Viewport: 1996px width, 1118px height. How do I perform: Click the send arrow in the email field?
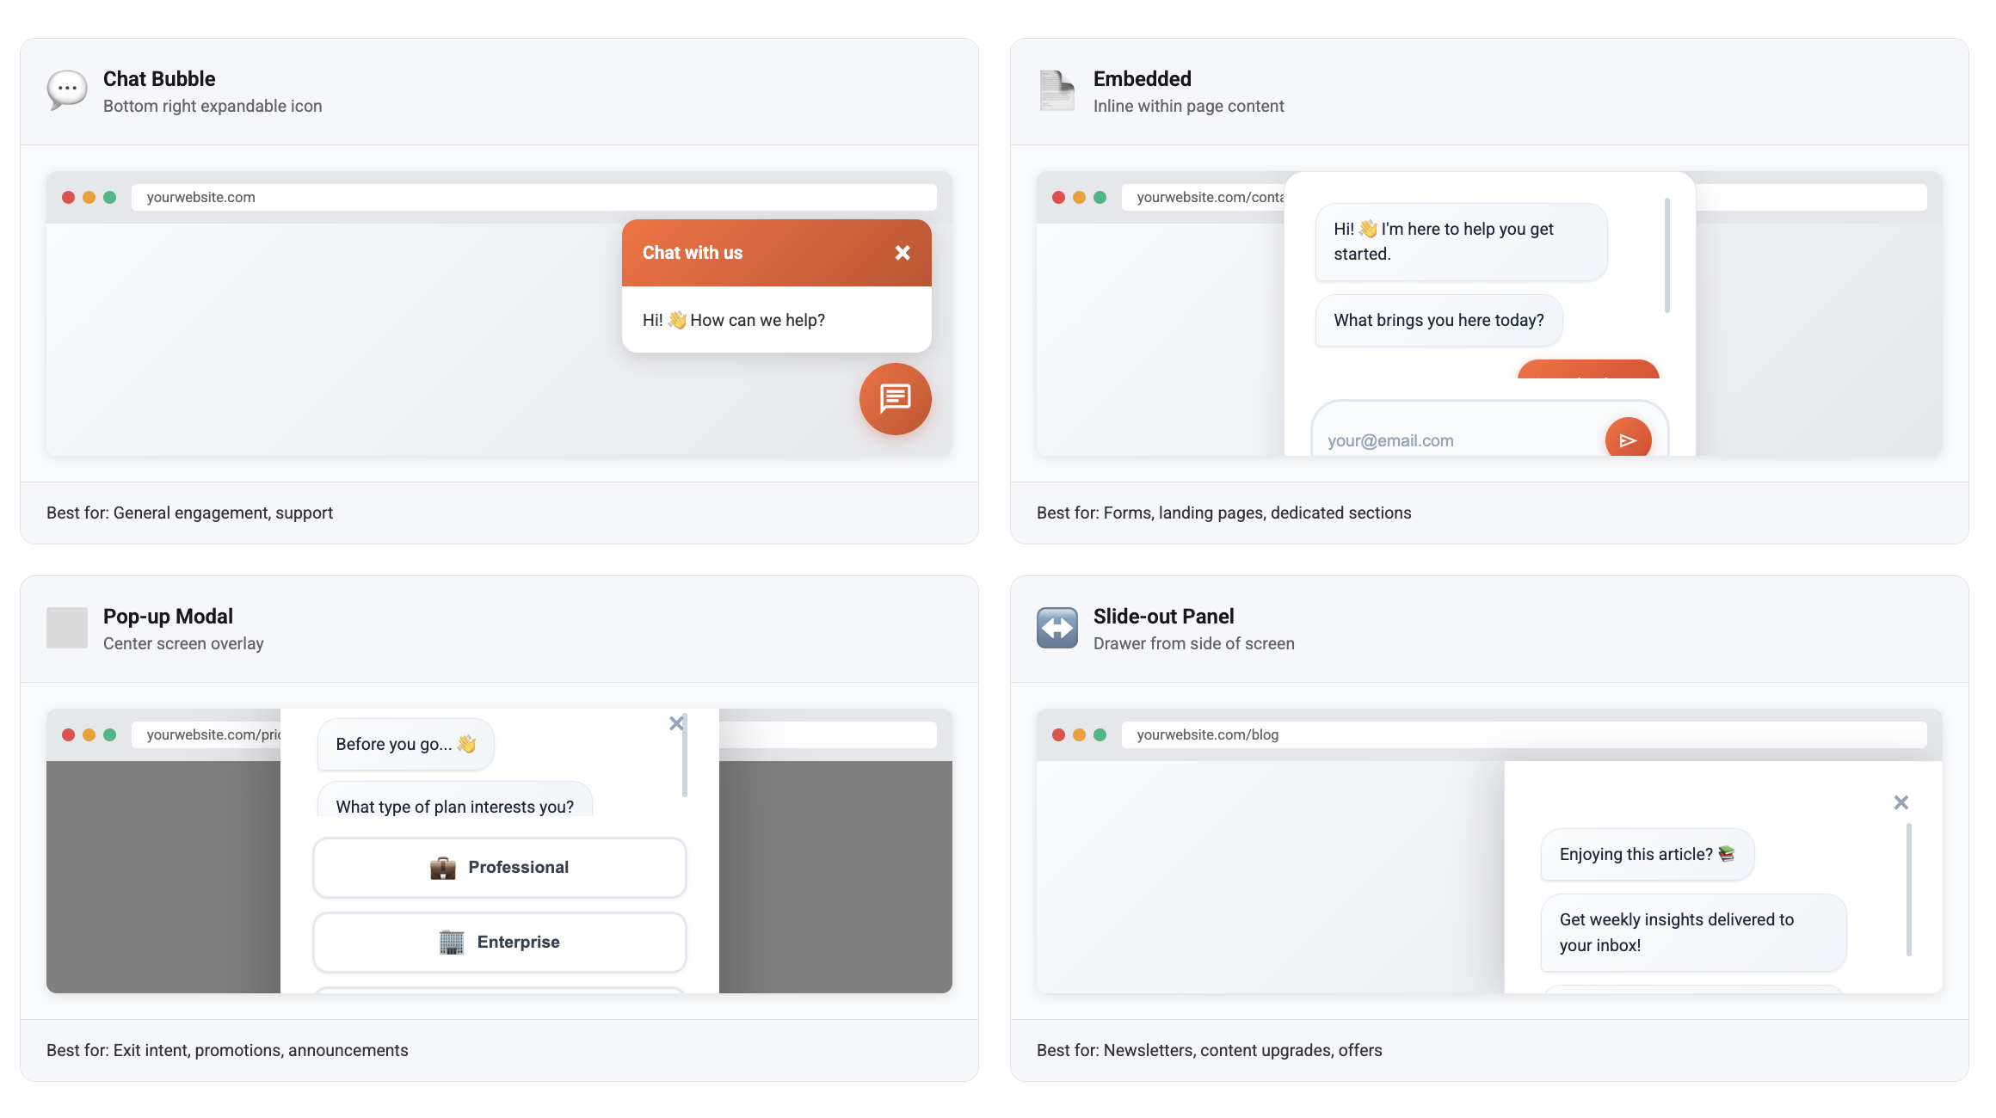[x=1629, y=439]
